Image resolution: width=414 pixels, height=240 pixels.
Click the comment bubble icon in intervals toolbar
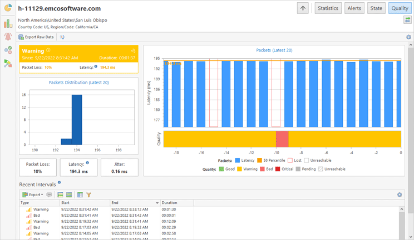(50, 195)
